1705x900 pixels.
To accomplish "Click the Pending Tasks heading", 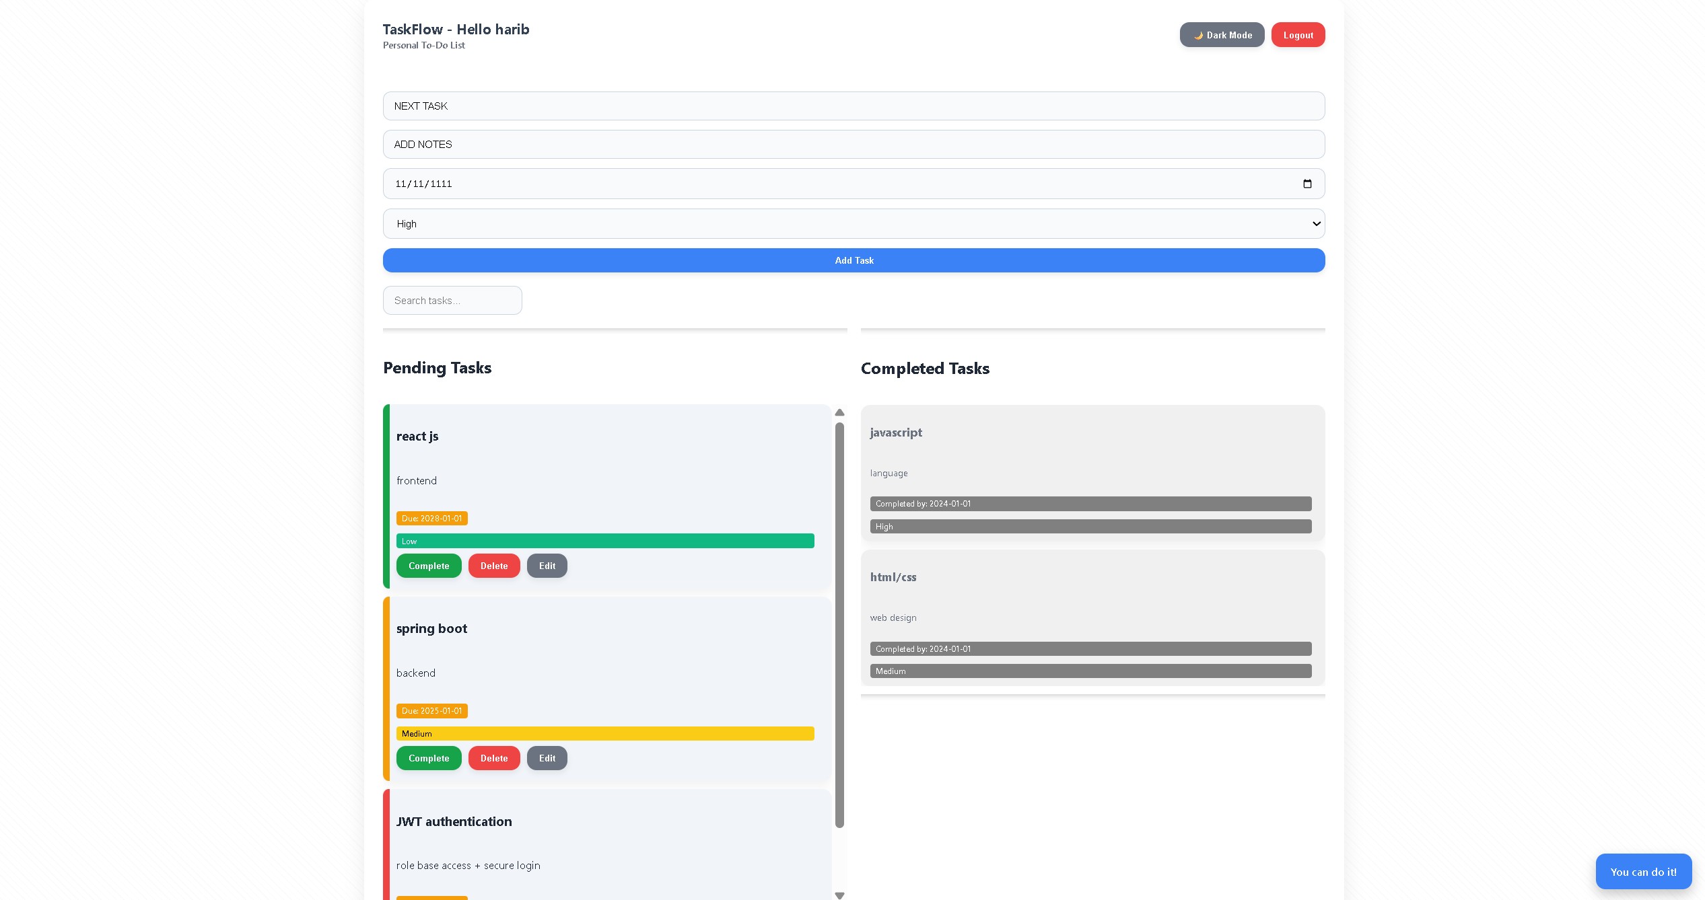I will (x=437, y=368).
